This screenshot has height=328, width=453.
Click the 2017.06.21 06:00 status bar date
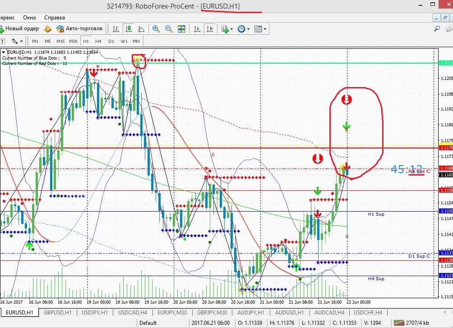pos(211,323)
